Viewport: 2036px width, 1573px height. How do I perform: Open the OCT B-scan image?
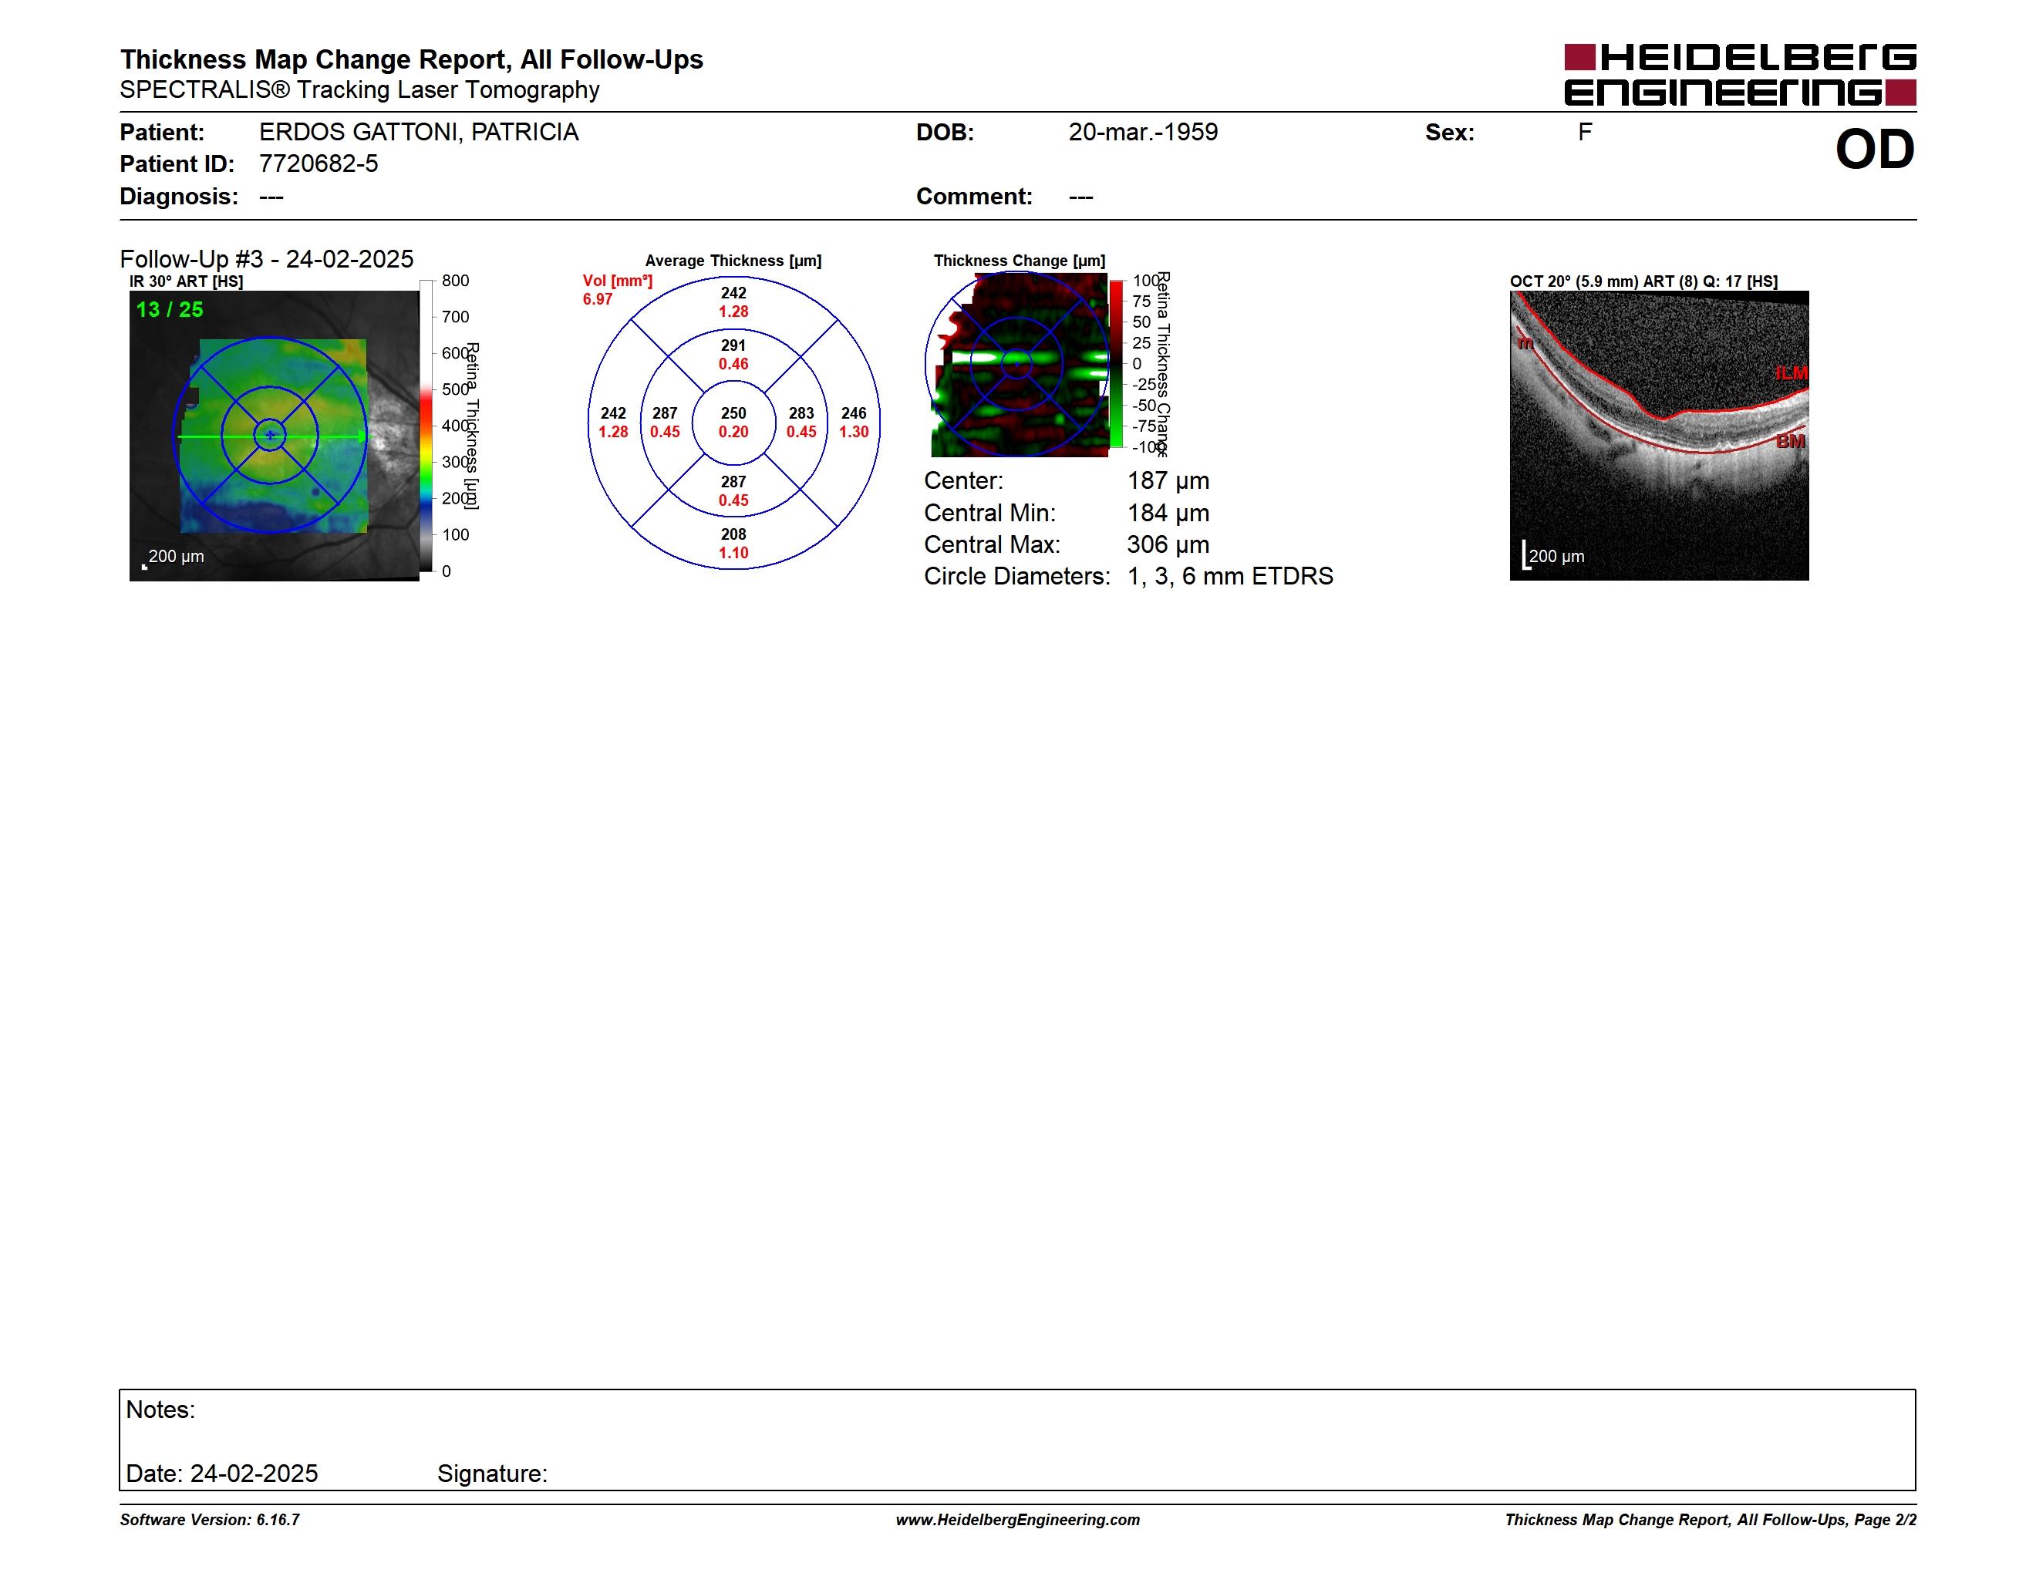coord(1658,436)
